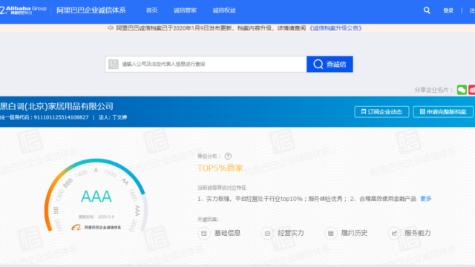
Task: Click the Alibaba Group logo
Action: coord(24,10)
